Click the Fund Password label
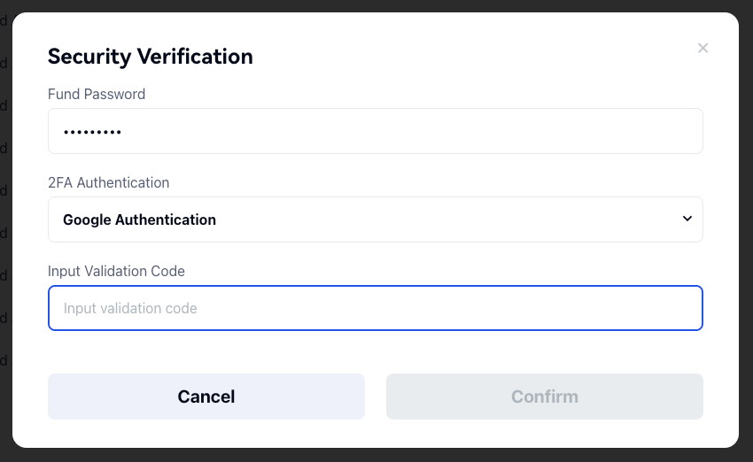The height and width of the screenshot is (462, 753). point(97,94)
